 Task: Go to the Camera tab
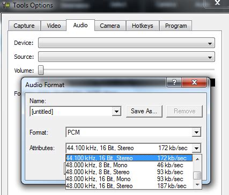[x=110, y=26]
